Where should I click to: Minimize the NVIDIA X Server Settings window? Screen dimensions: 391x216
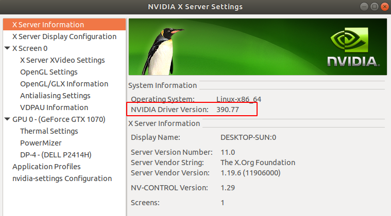tap(364, 7)
